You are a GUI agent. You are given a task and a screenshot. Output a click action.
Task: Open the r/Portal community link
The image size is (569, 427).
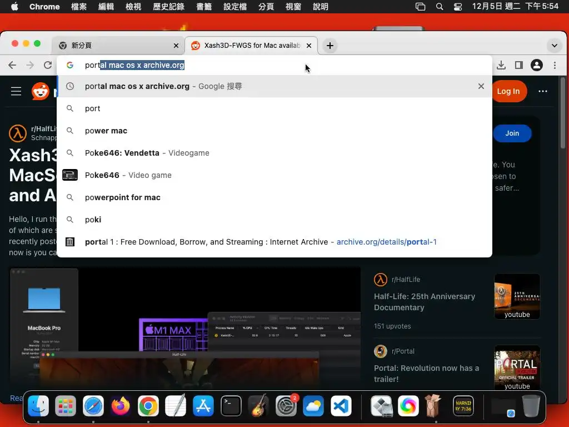click(x=403, y=351)
